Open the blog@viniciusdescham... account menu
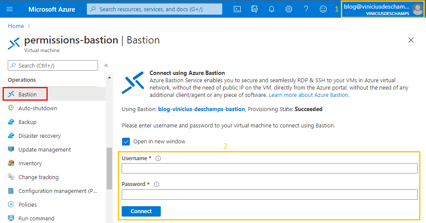Screen dimensions: 426x223 point(383,10)
